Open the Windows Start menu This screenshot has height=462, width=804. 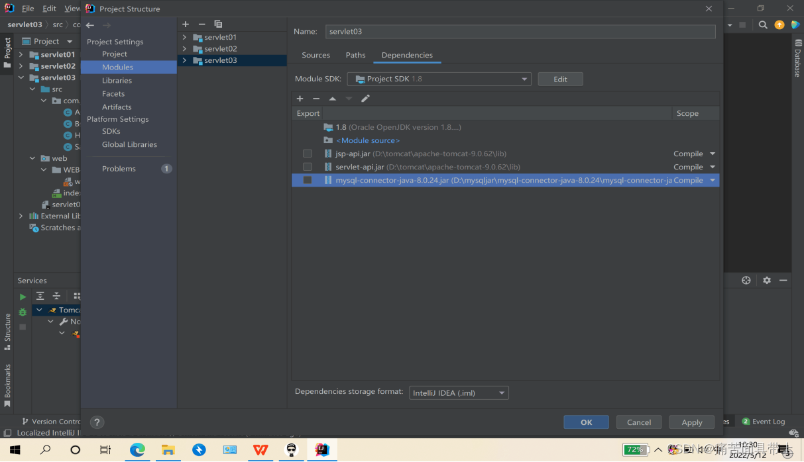point(15,449)
